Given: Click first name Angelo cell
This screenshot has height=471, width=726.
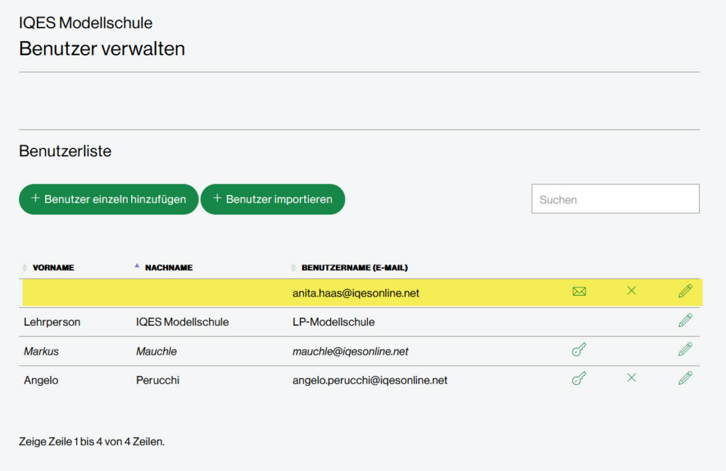Looking at the screenshot, I should [40, 380].
